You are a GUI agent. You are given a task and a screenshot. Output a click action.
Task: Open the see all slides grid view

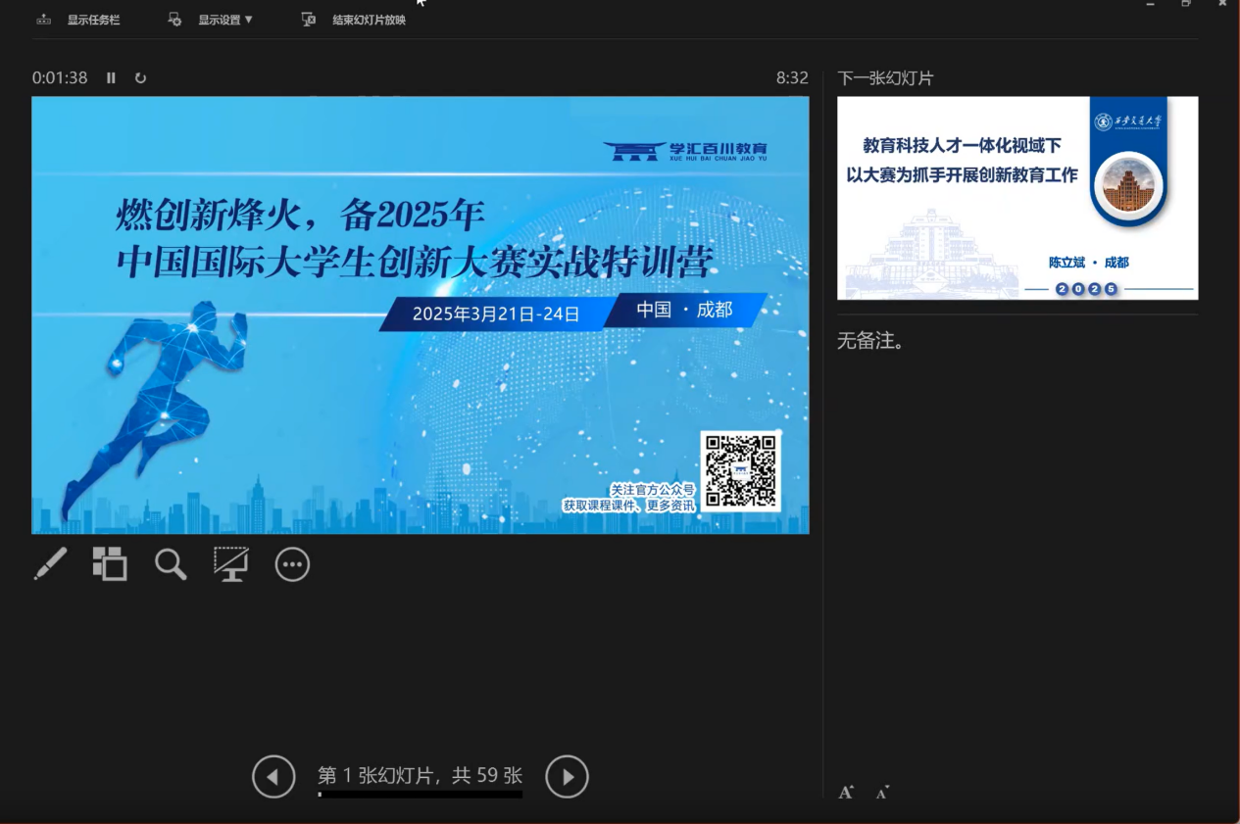(110, 564)
